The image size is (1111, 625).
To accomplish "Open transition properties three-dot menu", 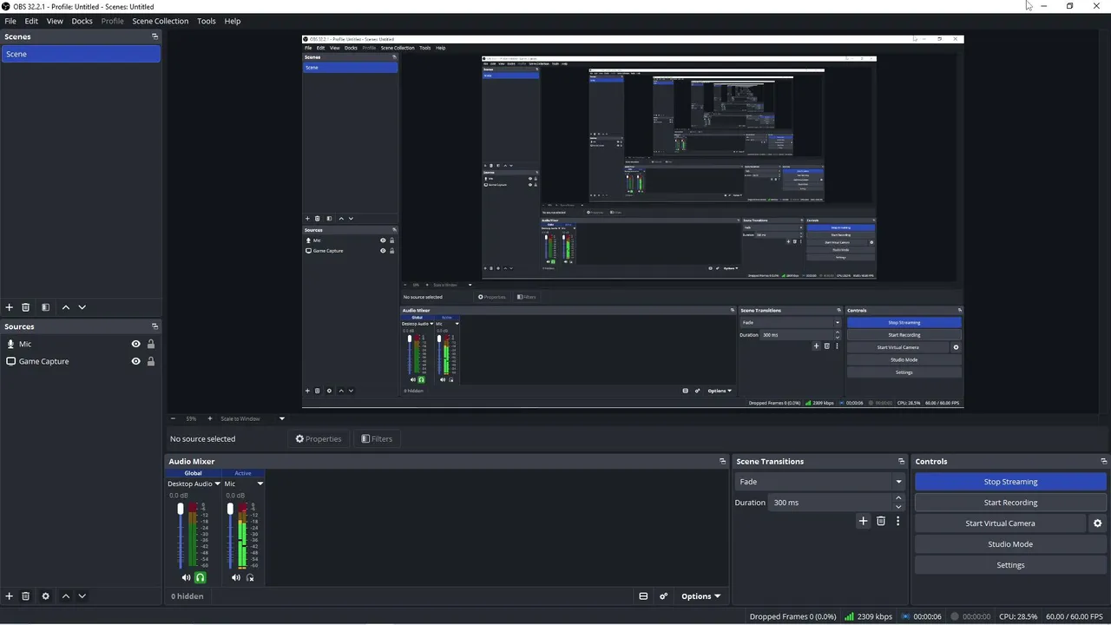I will point(897,521).
